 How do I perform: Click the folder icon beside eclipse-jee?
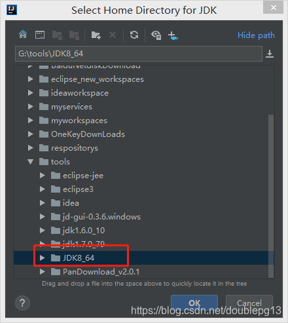(x=56, y=175)
